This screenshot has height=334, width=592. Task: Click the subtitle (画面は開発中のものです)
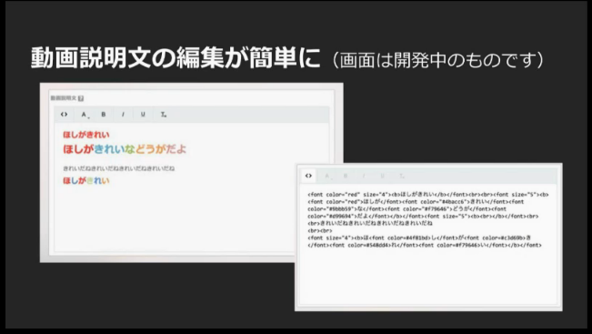(438, 60)
